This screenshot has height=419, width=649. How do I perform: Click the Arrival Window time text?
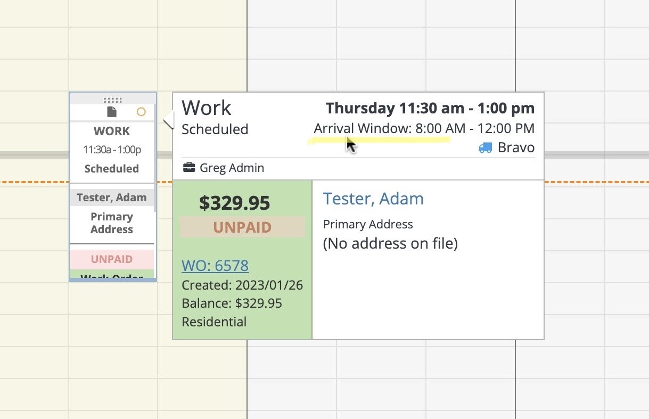click(424, 128)
